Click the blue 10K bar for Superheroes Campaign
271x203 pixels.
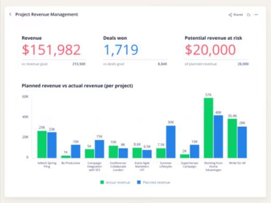(x=194, y=151)
